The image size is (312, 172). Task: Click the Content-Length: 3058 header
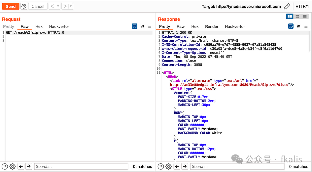182,64
